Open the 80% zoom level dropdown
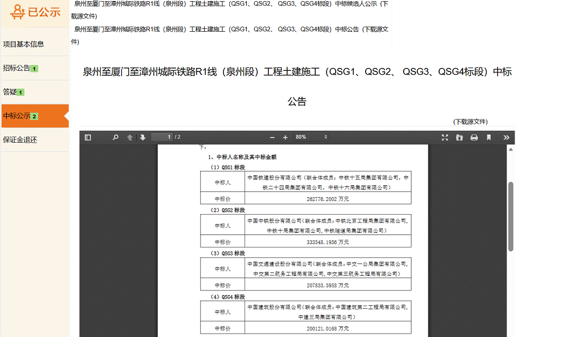This screenshot has height=337, width=566. pyautogui.click(x=311, y=137)
